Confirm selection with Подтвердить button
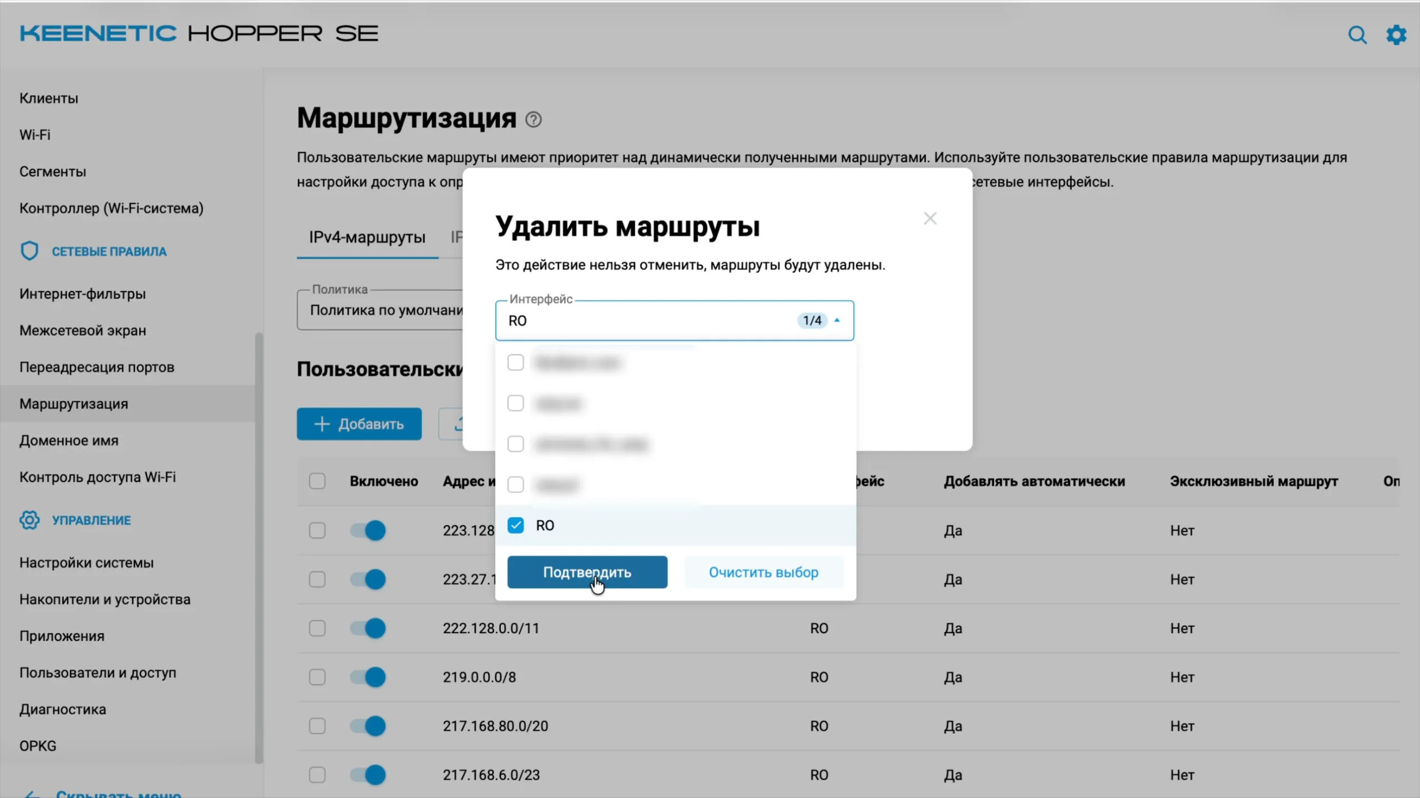Viewport: 1420px width, 798px height. click(x=587, y=572)
